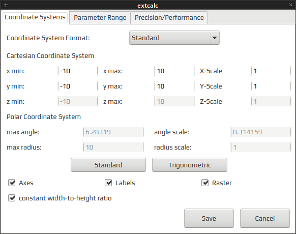The height and width of the screenshot is (234, 296).
Task: Click the max radius field
Action: point(113,147)
